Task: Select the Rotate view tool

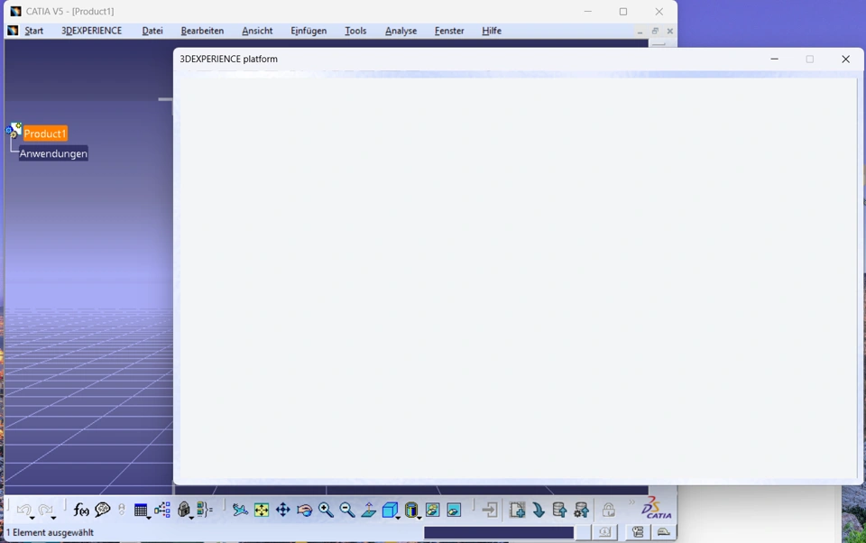Action: [304, 510]
